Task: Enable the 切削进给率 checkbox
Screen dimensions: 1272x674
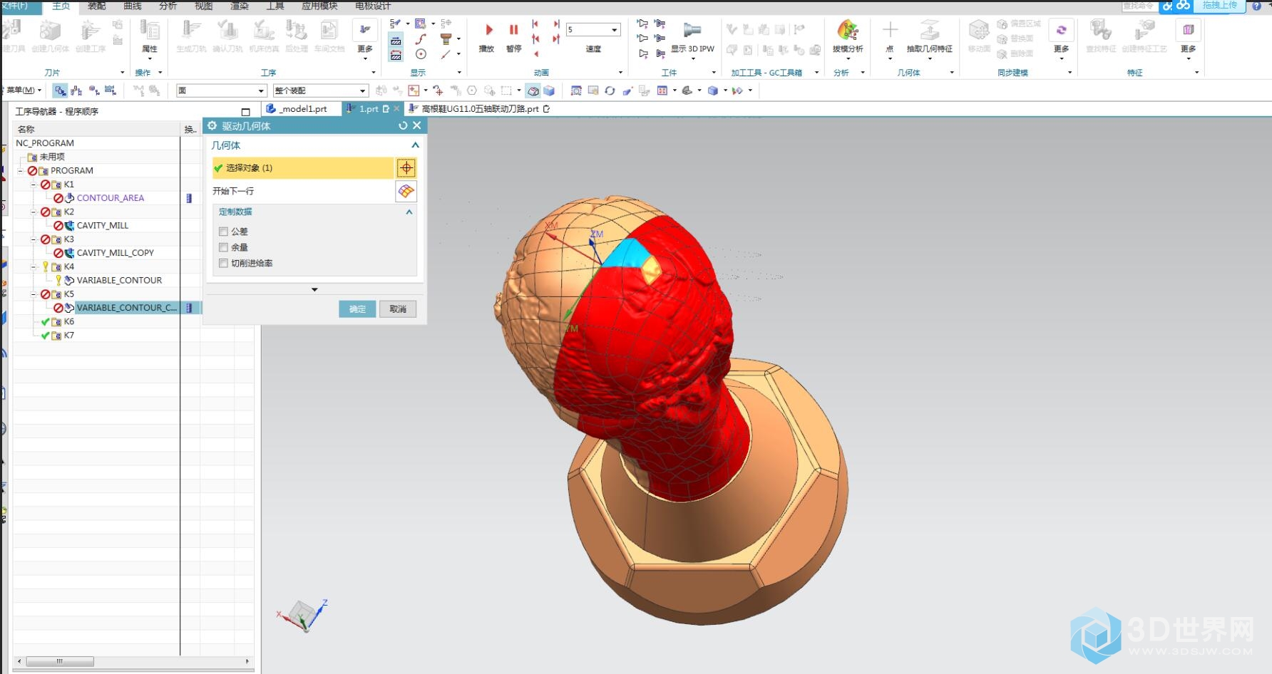Action: click(224, 263)
